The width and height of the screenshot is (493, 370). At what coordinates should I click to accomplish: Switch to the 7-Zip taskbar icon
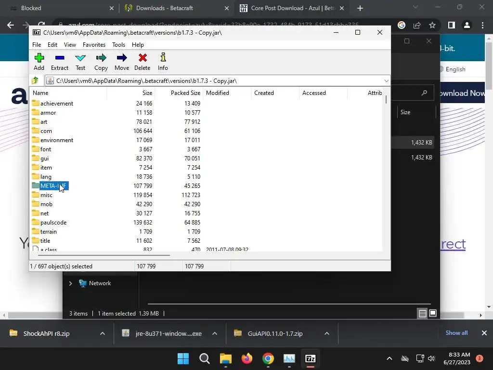pyautogui.click(x=311, y=358)
